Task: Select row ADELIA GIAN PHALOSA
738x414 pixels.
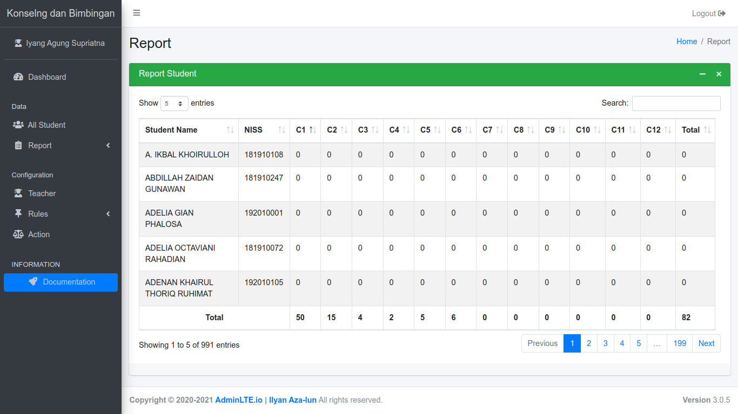Action: pyautogui.click(x=427, y=219)
